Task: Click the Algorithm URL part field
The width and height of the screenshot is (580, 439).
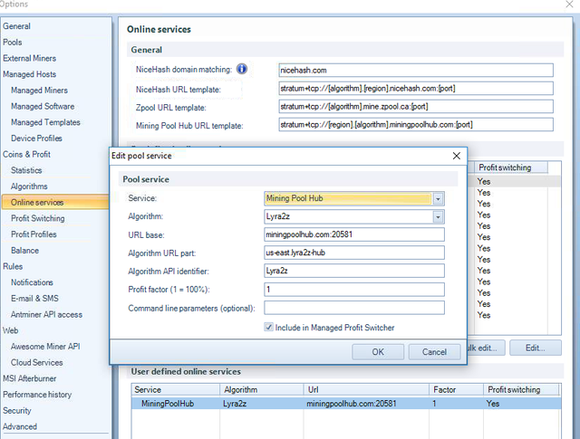Action: pos(354,253)
